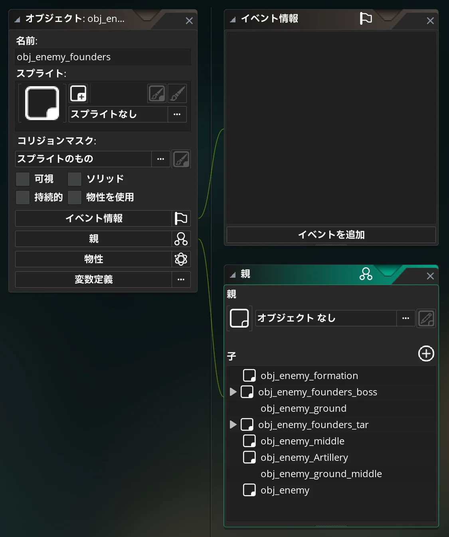Click the flag icon beside the イベント情報 button
This screenshot has height=537, width=449.
click(x=181, y=218)
